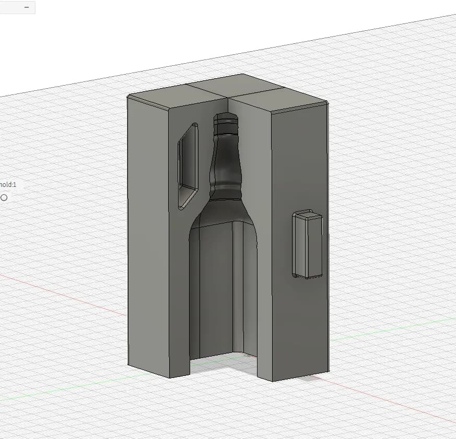Viewport: 456px width, 439px height.
Task: Click the "nold:1" component label
Action: 8,185
